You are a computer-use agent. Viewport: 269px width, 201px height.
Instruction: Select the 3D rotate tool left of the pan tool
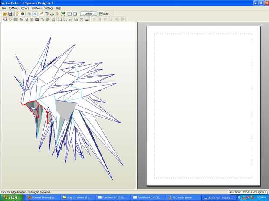(x=30, y=14)
